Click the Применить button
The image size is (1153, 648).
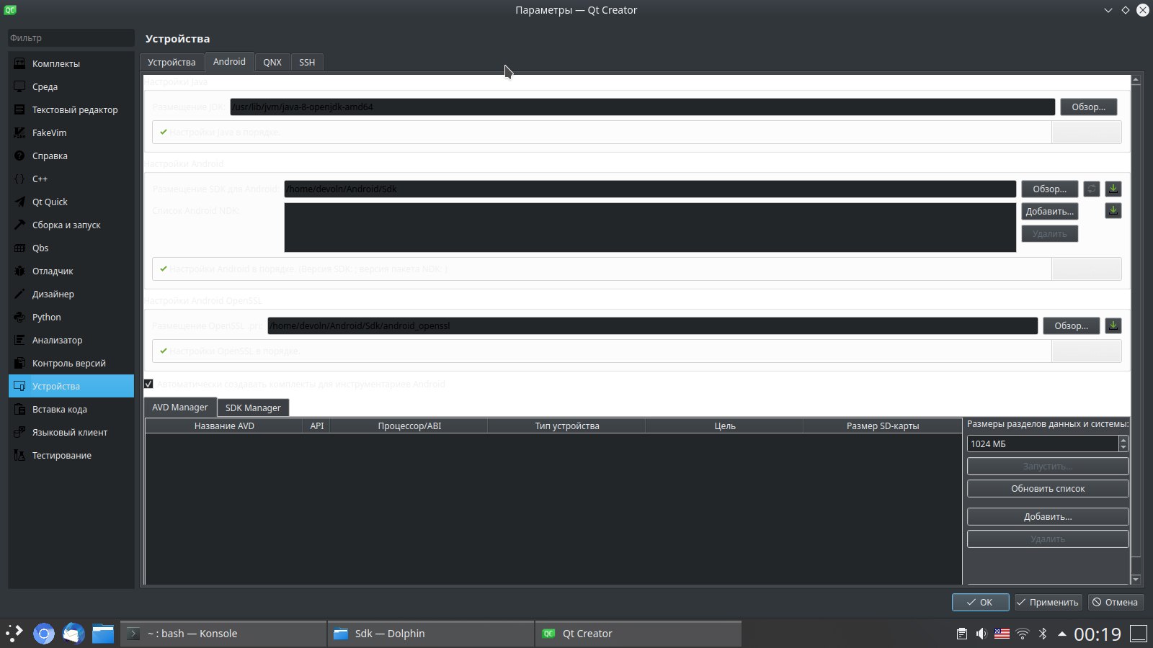click(x=1048, y=602)
